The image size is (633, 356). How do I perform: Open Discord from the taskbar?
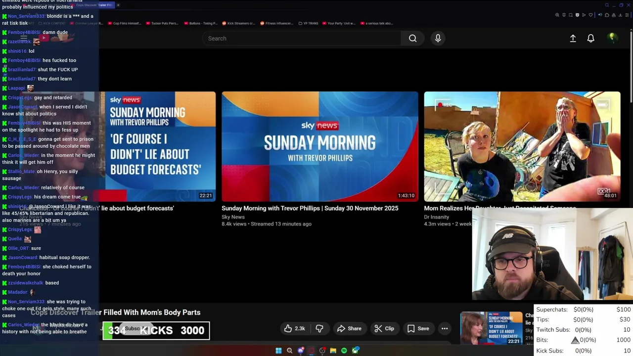pos(301,351)
